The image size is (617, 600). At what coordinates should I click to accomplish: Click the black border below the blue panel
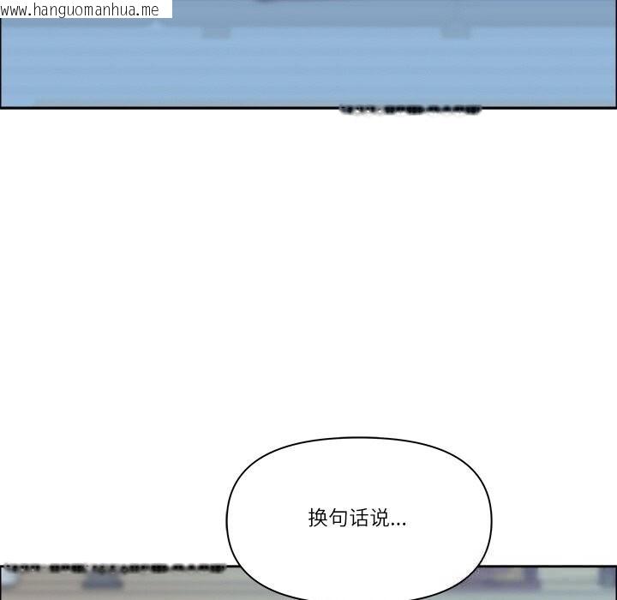click(171, 107)
